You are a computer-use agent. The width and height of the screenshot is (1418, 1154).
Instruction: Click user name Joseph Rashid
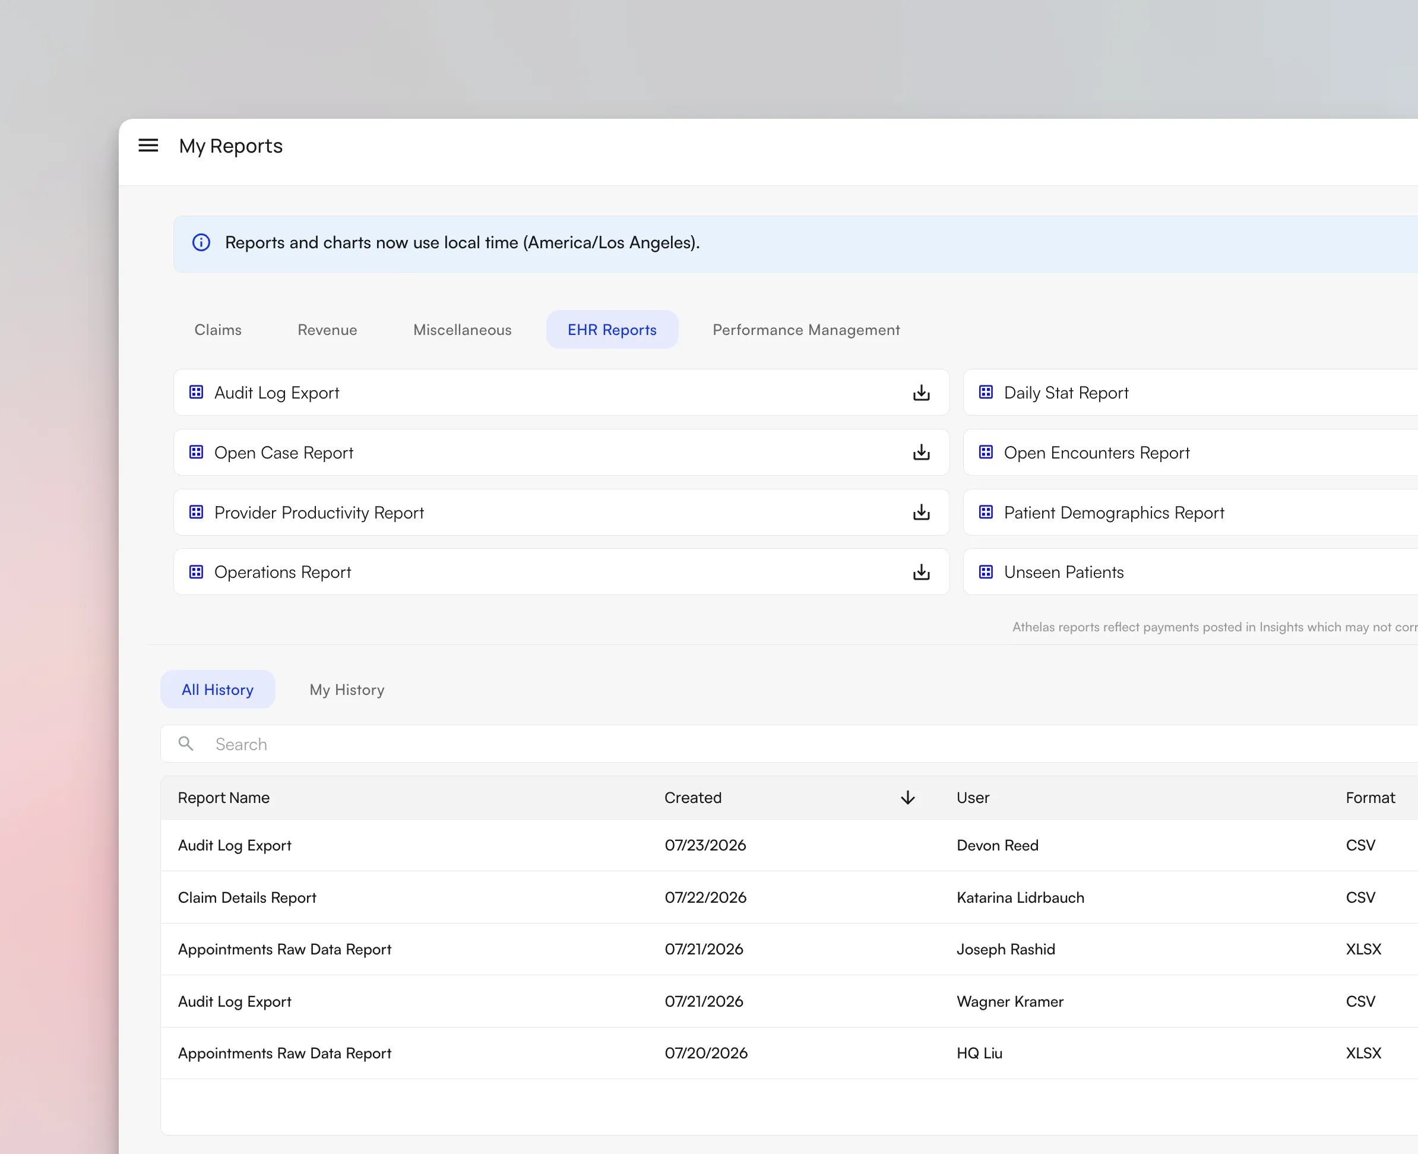point(1005,949)
